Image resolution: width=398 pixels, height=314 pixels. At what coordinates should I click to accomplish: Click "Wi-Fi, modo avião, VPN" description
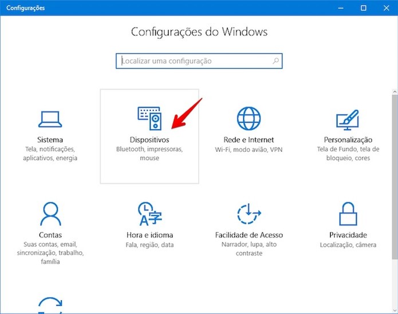click(x=249, y=150)
